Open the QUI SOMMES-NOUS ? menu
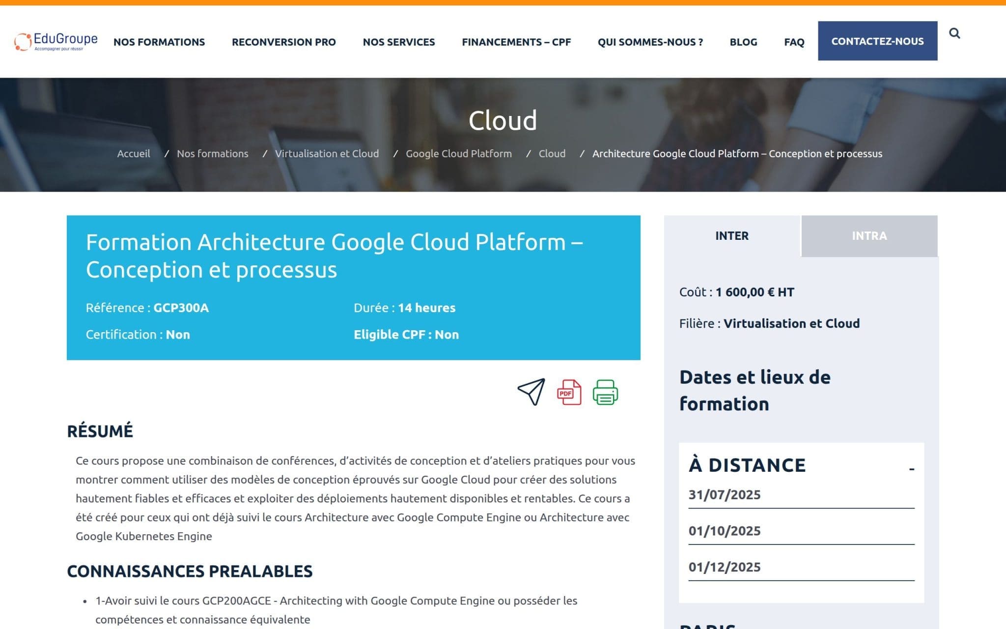1006x629 pixels. click(x=650, y=42)
